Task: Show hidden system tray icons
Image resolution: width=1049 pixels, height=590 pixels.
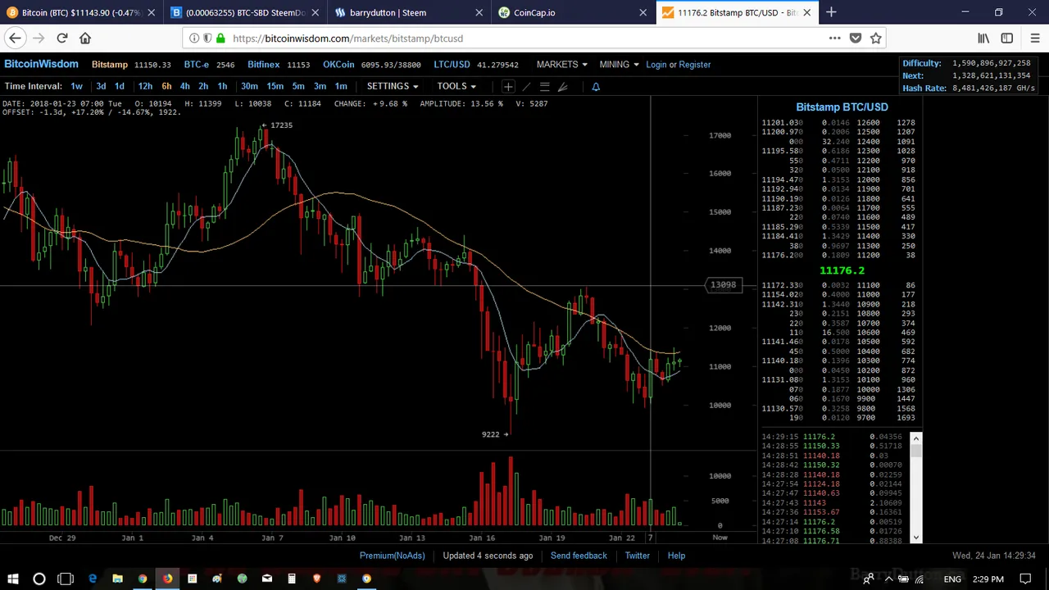Action: pos(888,579)
